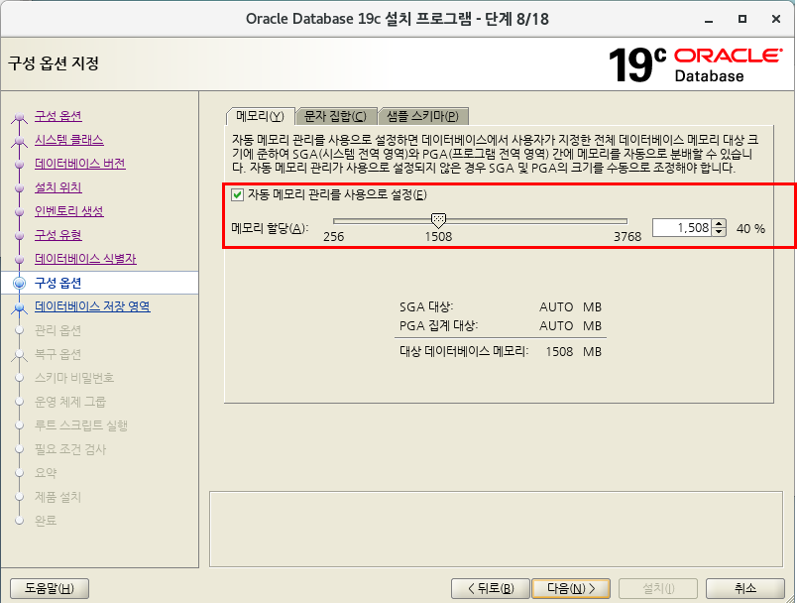797x603 pixels.
Task: Maximize the installer window
Action: coord(742,19)
